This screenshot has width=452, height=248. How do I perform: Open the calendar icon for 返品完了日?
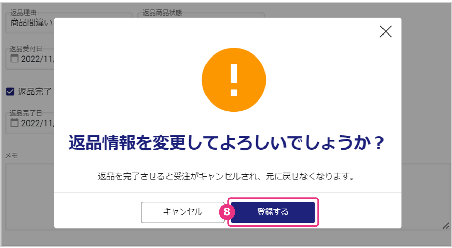pos(14,123)
